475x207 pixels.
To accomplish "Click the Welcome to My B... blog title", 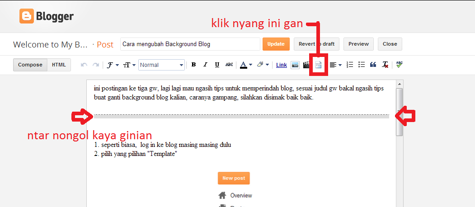I will pyautogui.click(x=50, y=45).
